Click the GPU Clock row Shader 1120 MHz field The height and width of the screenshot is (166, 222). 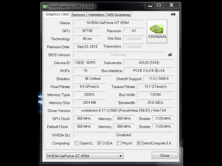[163, 119]
